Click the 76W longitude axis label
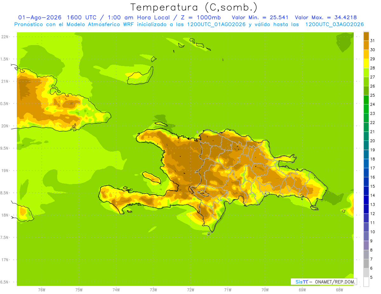The image size is (381, 294). (x=42, y=290)
